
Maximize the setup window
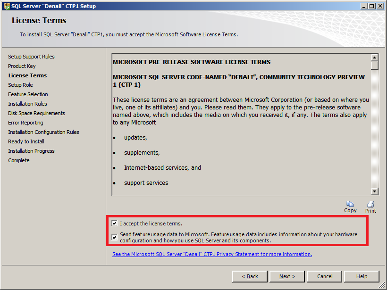tap(372, 6)
